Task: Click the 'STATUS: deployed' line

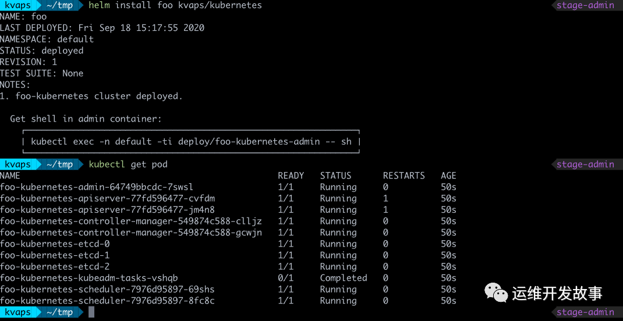Action: 42,51
